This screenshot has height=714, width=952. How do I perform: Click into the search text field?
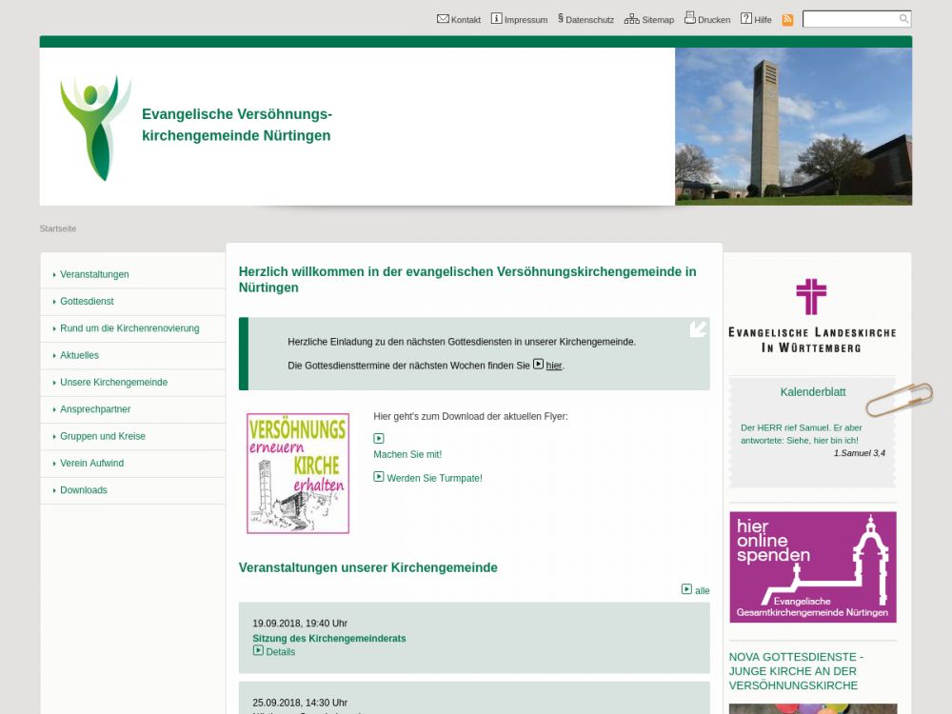(850, 19)
